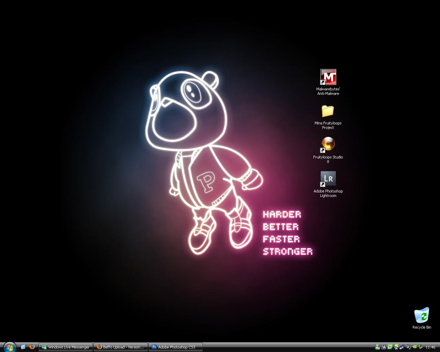Click the NVIDIA tray icon
The image size is (440, 352).
(x=414, y=347)
